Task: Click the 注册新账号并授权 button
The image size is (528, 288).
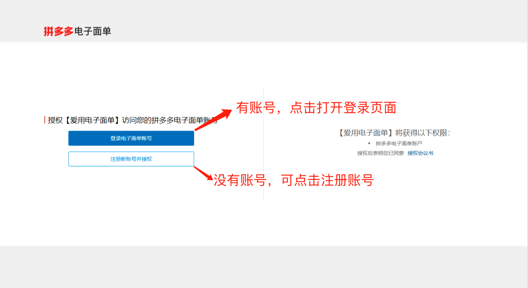Action: pyautogui.click(x=131, y=159)
